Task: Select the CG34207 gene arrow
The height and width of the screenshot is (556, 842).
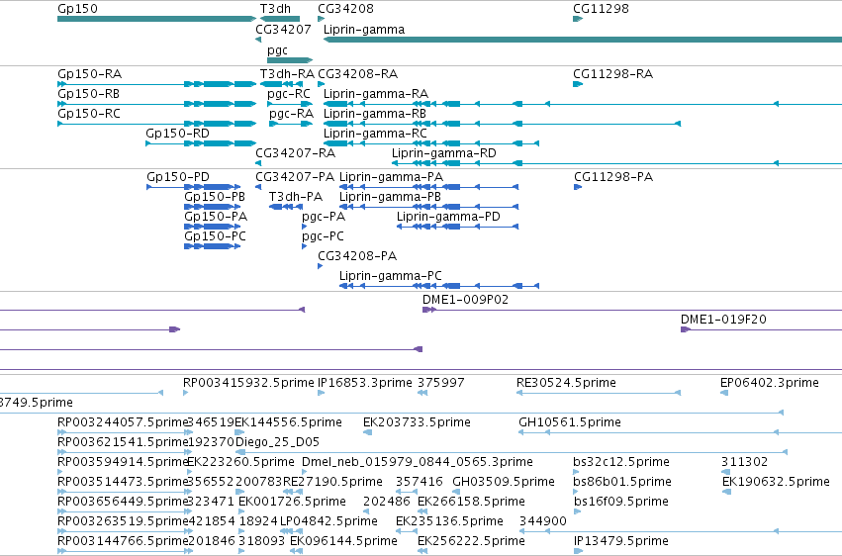Action: pos(258,40)
